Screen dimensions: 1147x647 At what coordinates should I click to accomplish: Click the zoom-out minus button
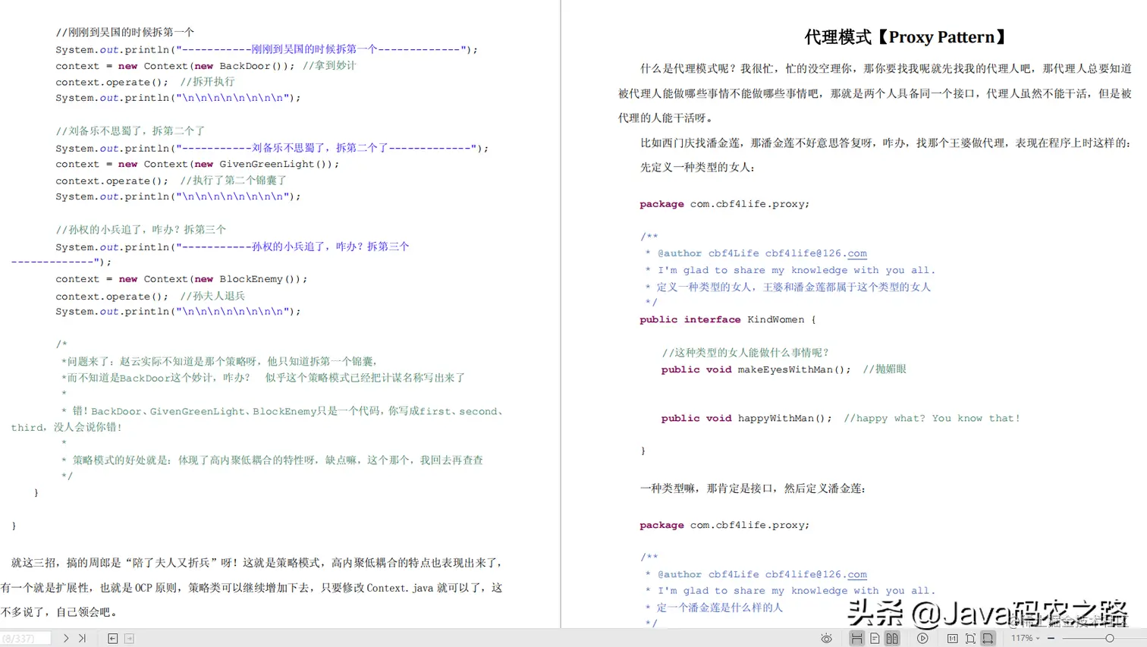click(x=1051, y=638)
